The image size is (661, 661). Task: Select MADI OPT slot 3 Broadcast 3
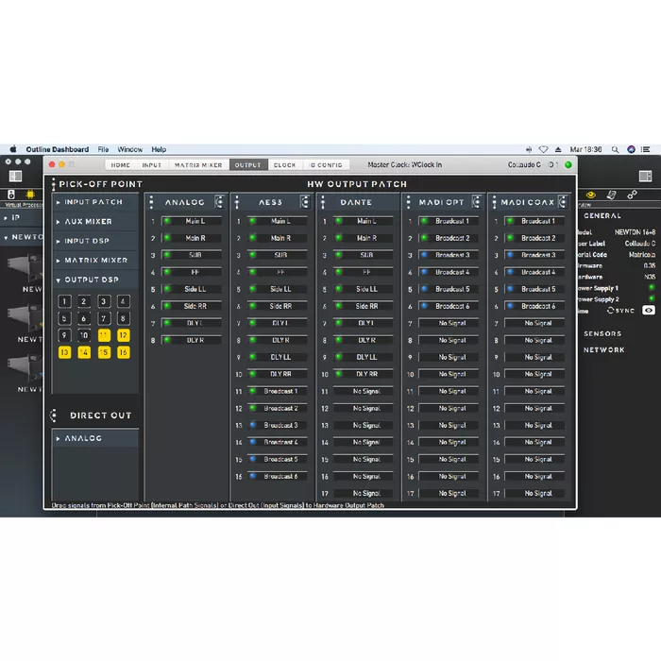[449, 255]
